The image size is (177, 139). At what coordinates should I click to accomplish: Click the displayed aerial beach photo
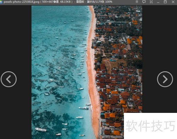[x=87, y=72]
